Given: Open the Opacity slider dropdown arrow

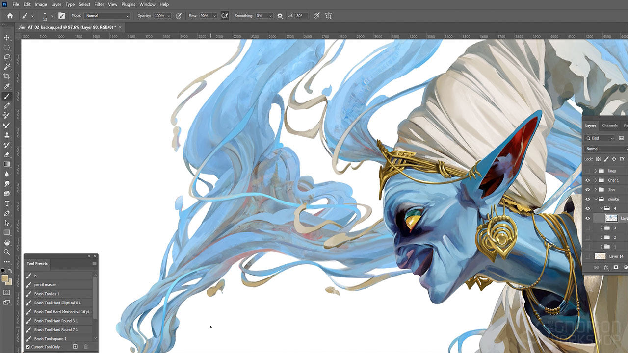Looking at the screenshot, I should [169, 16].
